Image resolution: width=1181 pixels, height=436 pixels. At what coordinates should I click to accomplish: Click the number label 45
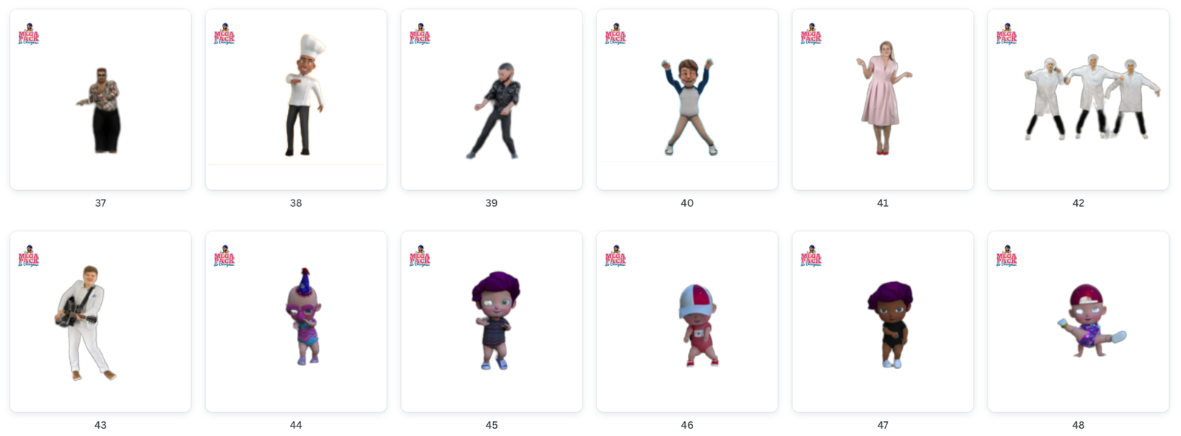(x=492, y=426)
